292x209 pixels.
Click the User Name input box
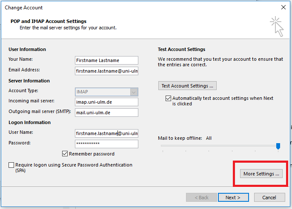click(x=106, y=133)
